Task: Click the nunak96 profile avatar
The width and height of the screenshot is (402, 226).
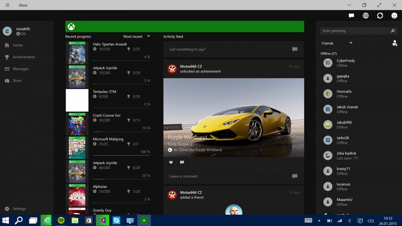Action: [7, 31]
